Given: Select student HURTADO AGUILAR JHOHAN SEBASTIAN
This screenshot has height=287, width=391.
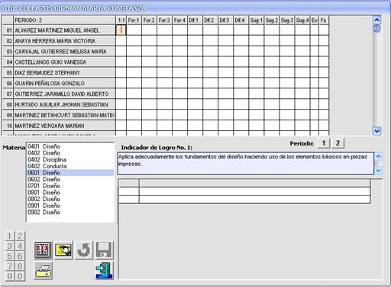Looking at the screenshot, I should (64, 104).
